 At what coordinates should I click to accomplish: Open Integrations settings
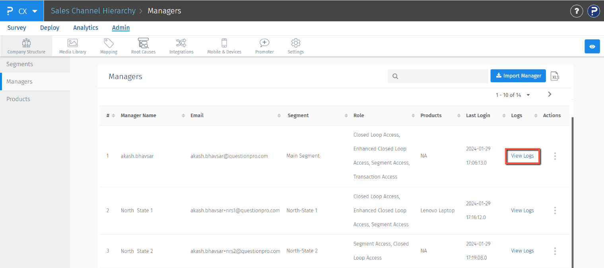point(181,46)
